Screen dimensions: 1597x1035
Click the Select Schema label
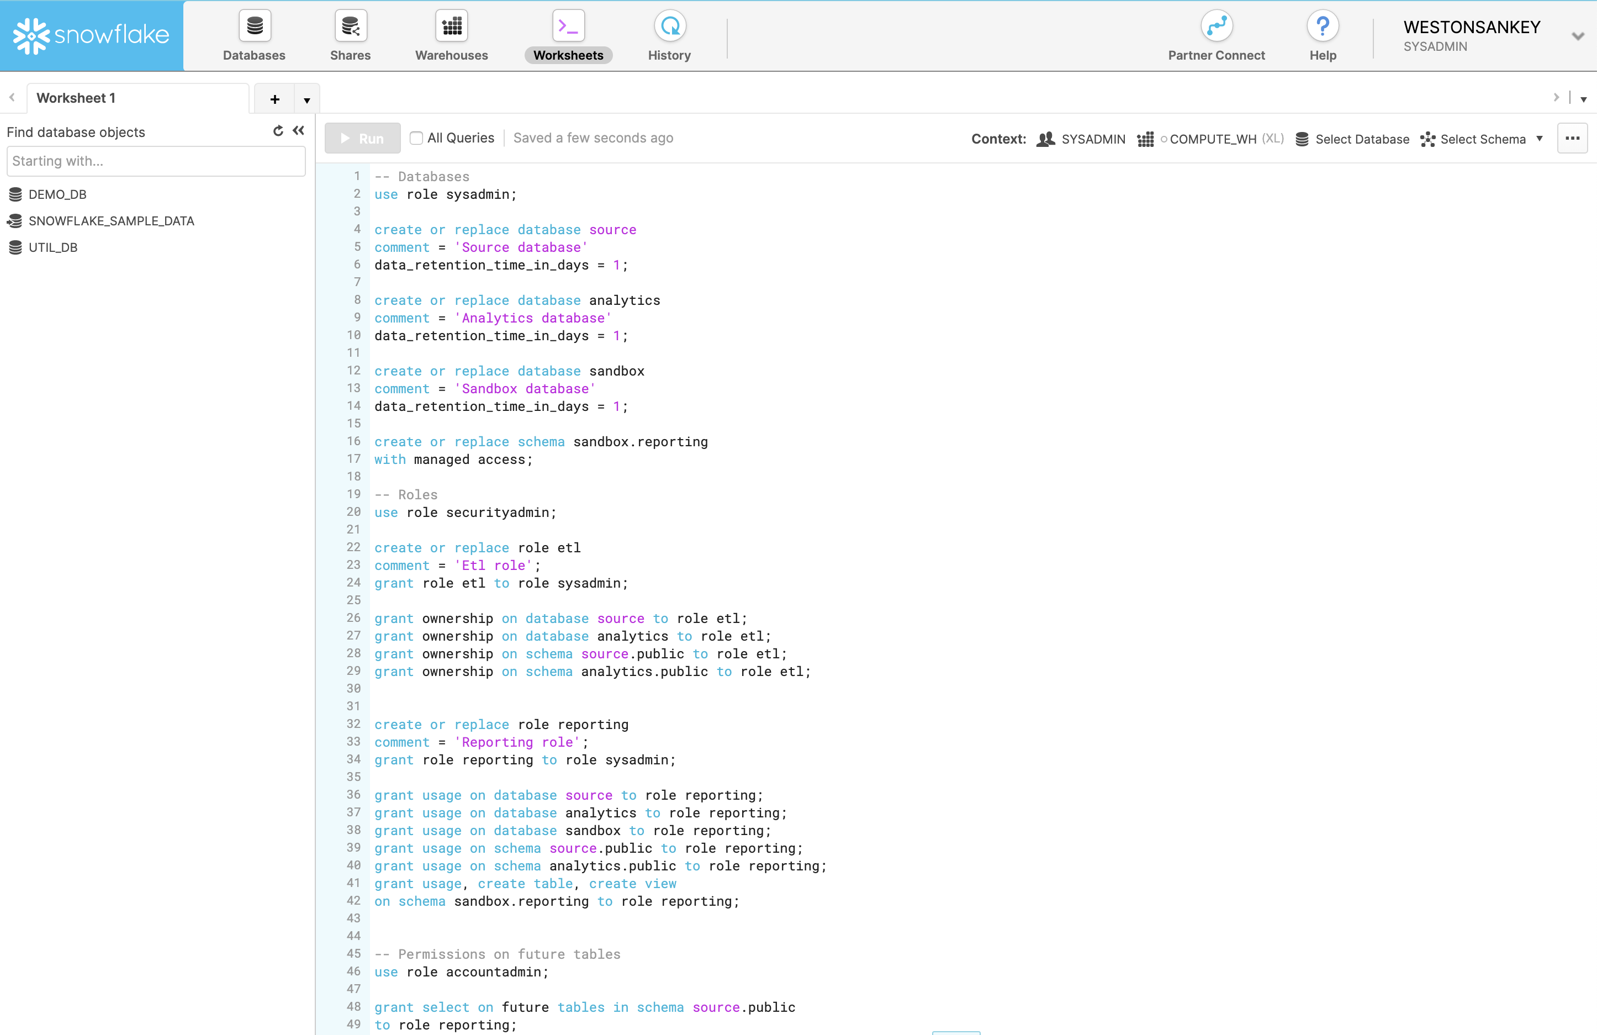[1483, 139]
